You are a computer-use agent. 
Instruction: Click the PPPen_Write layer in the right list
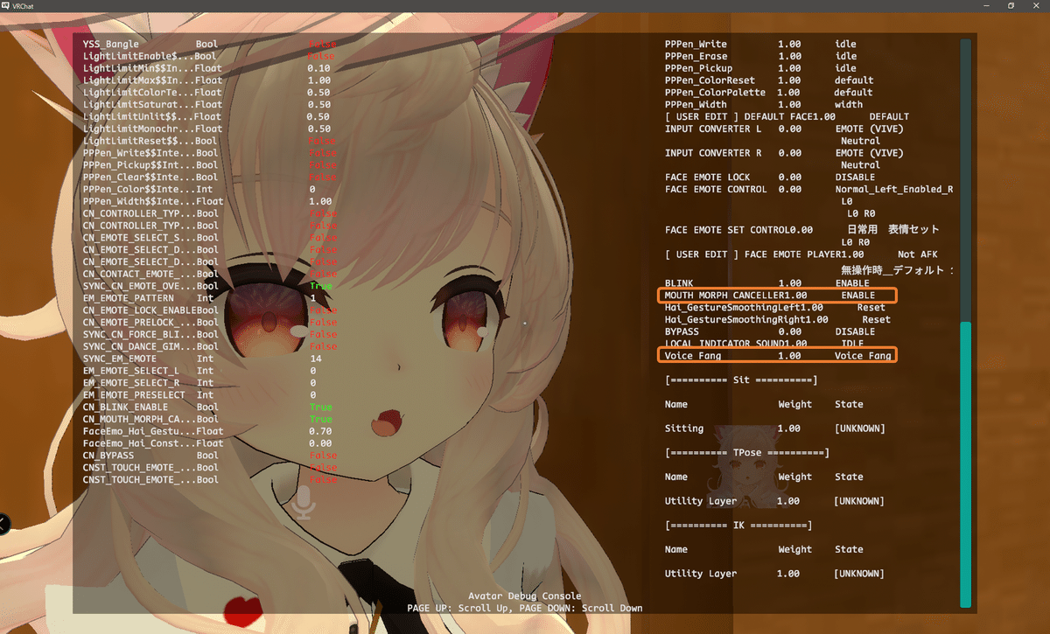(696, 44)
